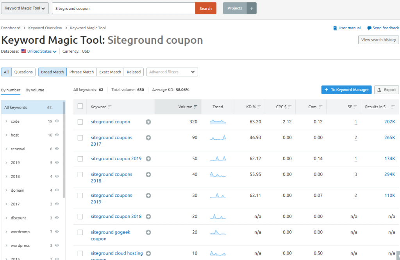Toggle eye icon for 'domain' group
Viewport: 400px width, 260px height.
(57, 190)
